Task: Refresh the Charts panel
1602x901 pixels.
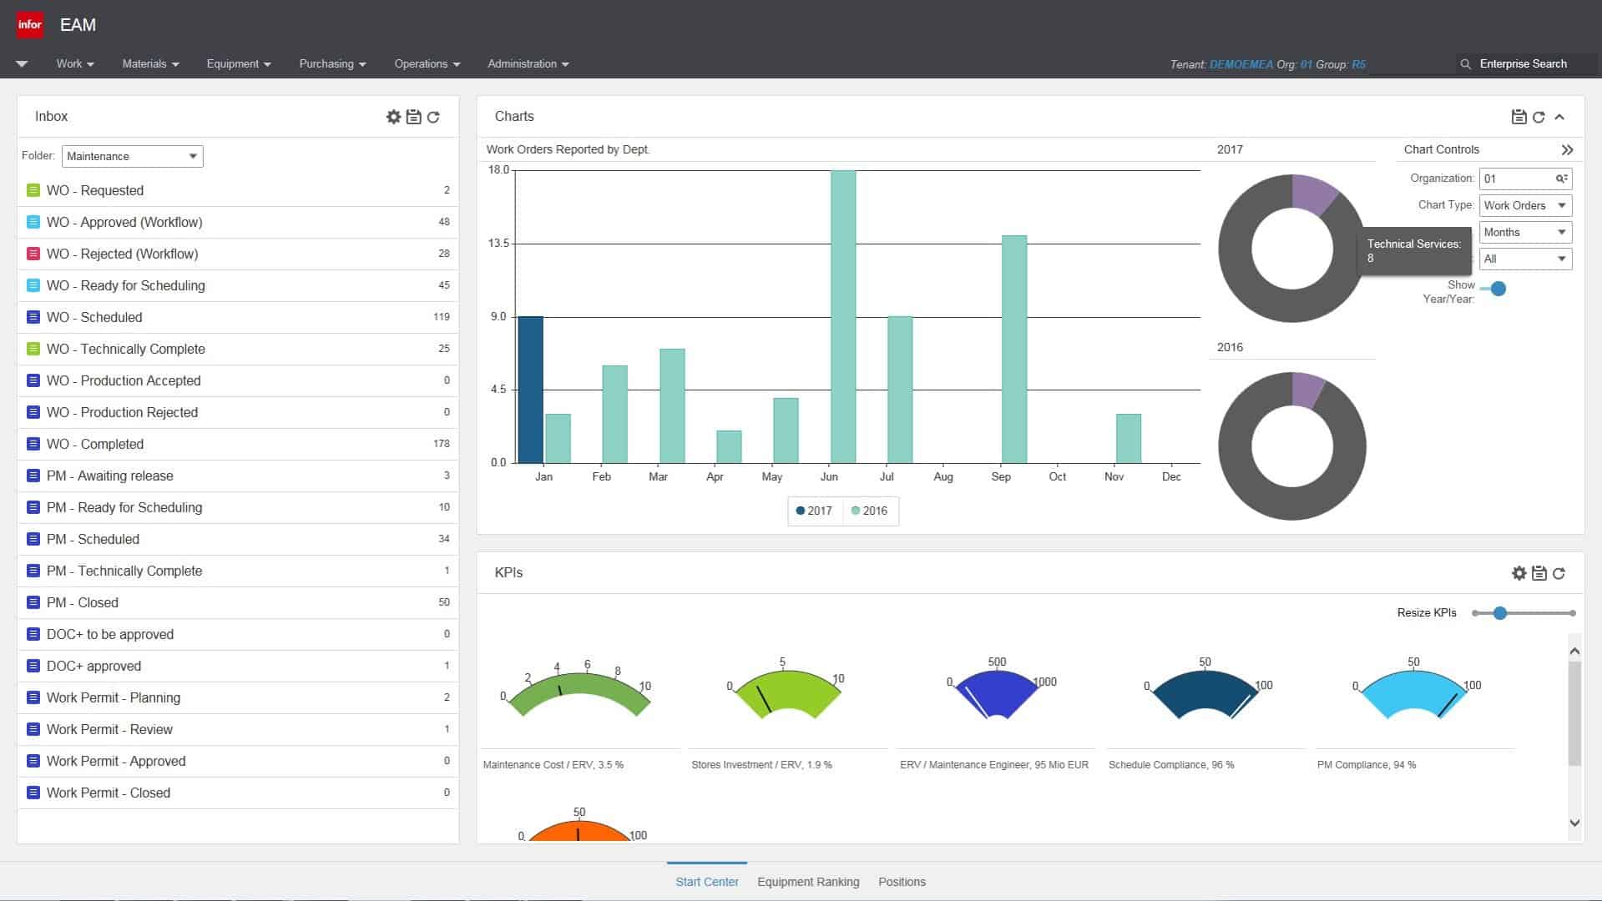Action: [x=1539, y=117]
